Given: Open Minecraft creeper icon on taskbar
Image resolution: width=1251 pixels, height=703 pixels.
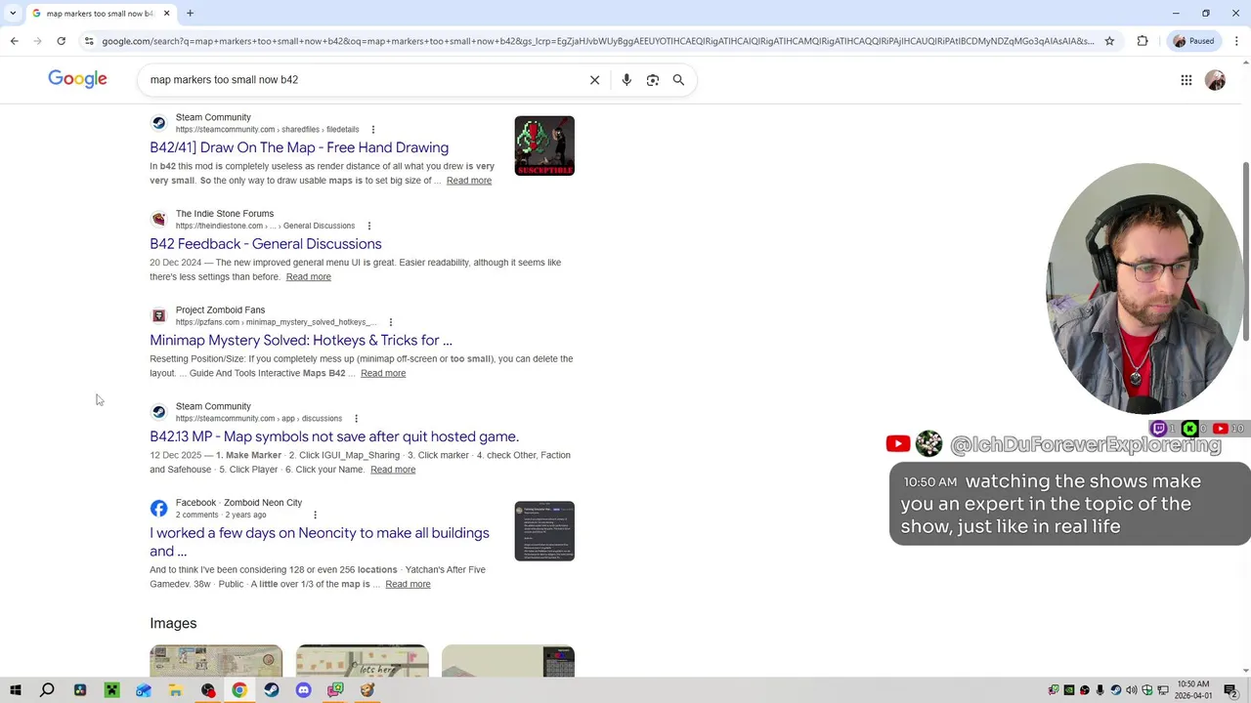Looking at the screenshot, I should (111, 690).
